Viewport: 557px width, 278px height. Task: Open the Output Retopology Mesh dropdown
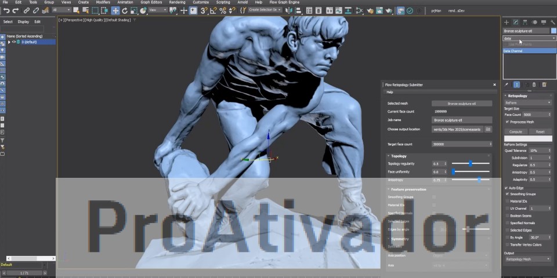(x=528, y=259)
